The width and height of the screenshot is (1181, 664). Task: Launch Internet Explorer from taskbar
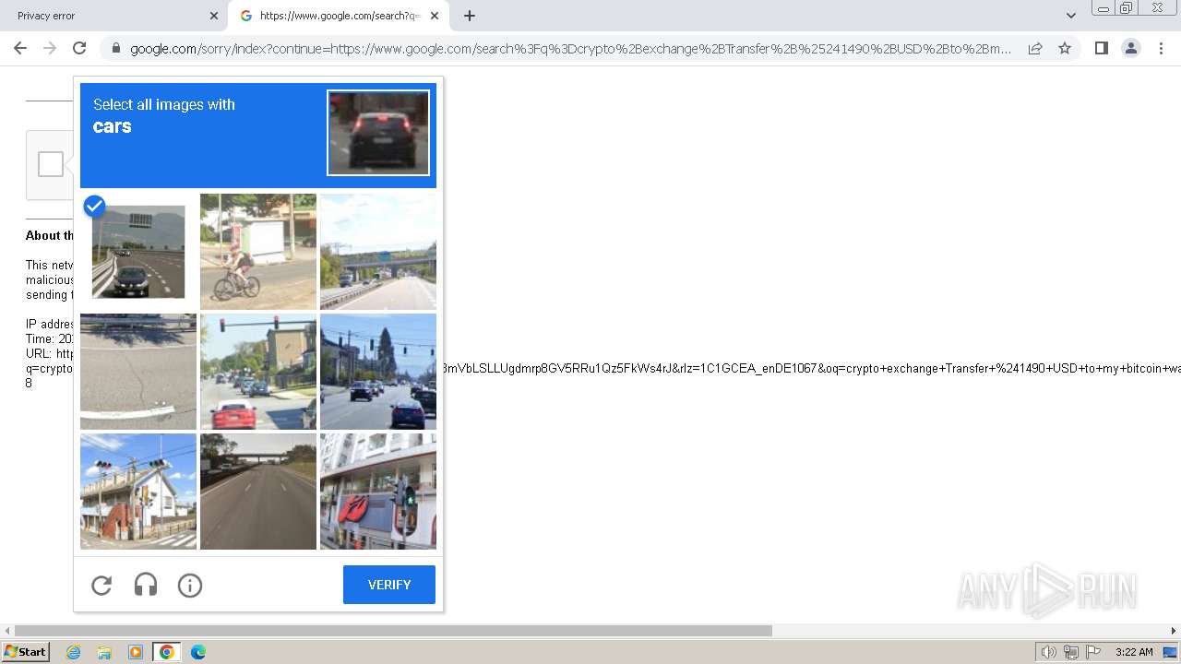click(73, 652)
